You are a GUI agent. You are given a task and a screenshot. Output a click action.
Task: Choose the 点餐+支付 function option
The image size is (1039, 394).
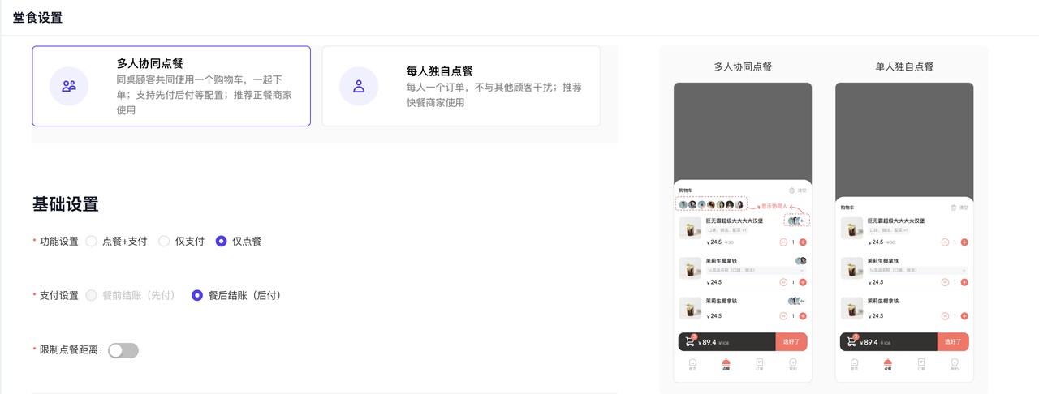point(117,242)
